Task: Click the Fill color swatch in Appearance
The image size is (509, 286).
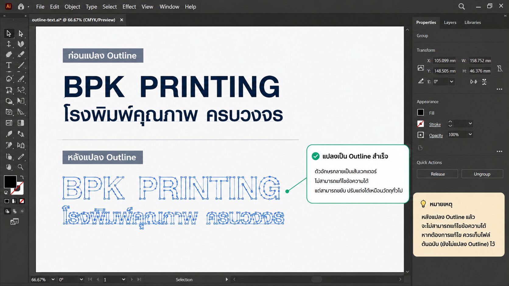Action: coord(420,112)
